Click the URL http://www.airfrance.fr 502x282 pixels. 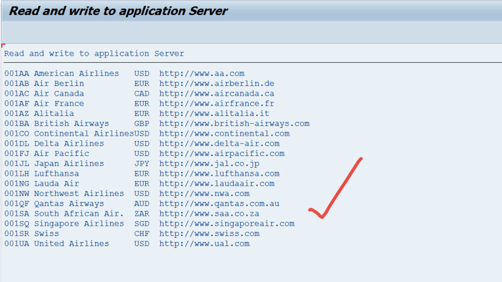point(217,103)
